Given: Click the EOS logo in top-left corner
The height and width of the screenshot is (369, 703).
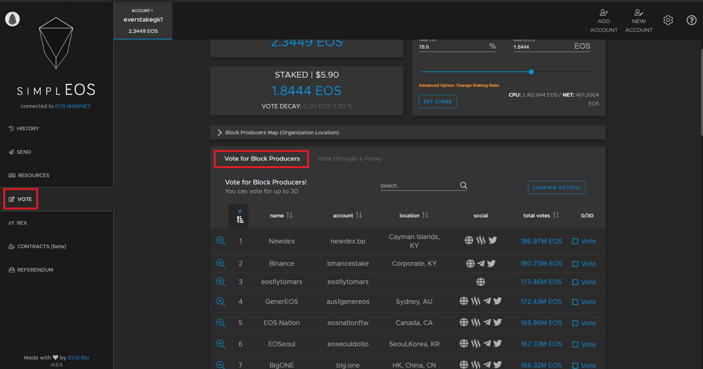Looking at the screenshot, I should point(12,19).
